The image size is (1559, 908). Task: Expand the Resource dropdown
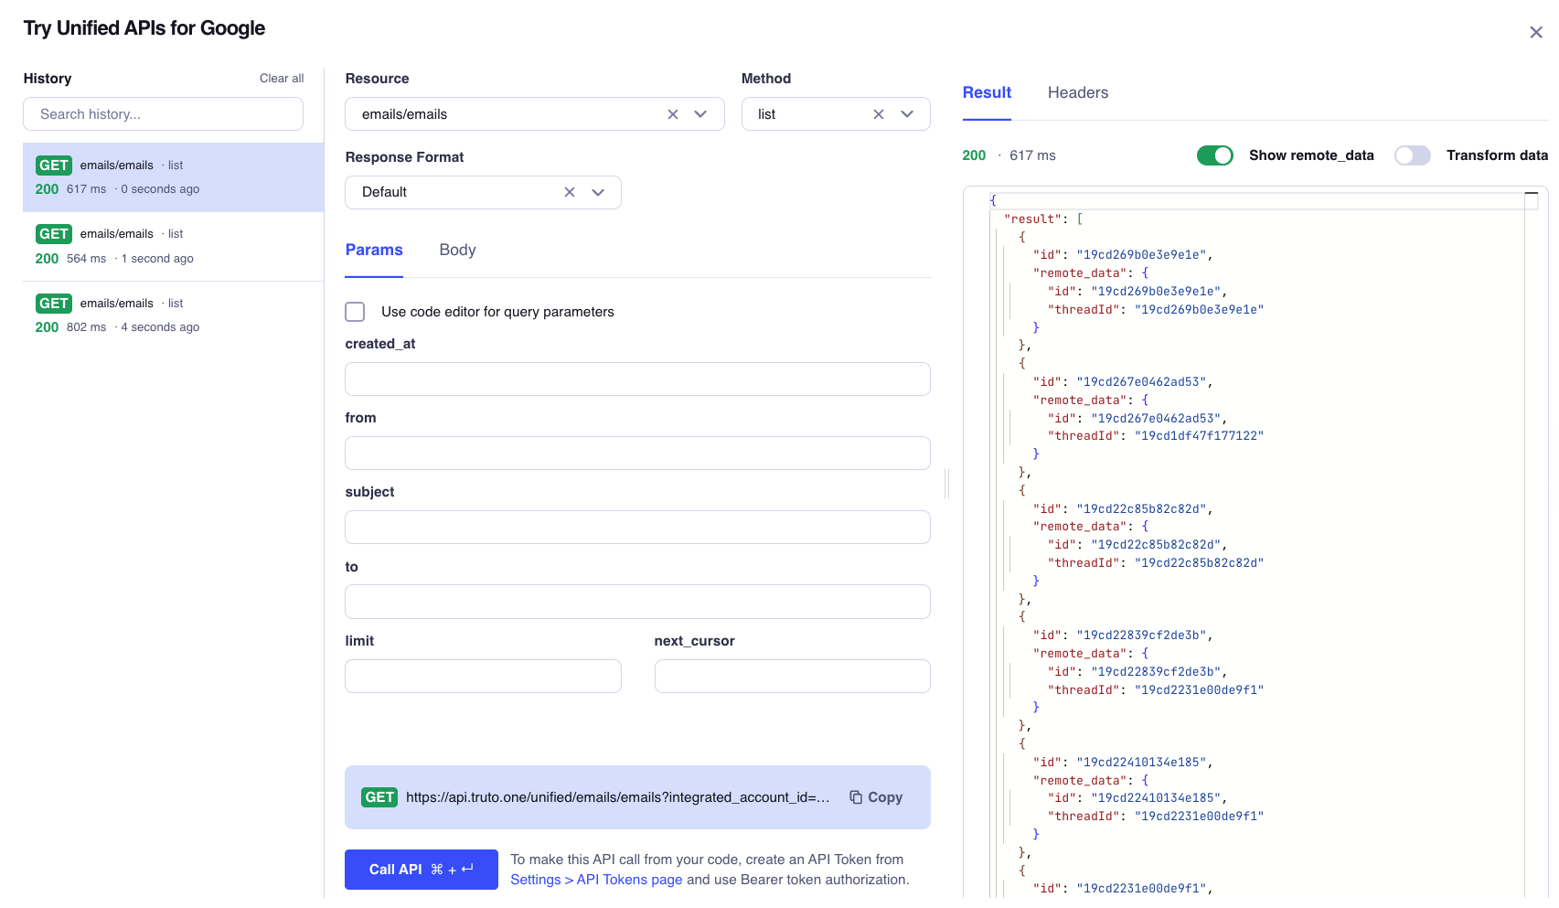pos(701,114)
